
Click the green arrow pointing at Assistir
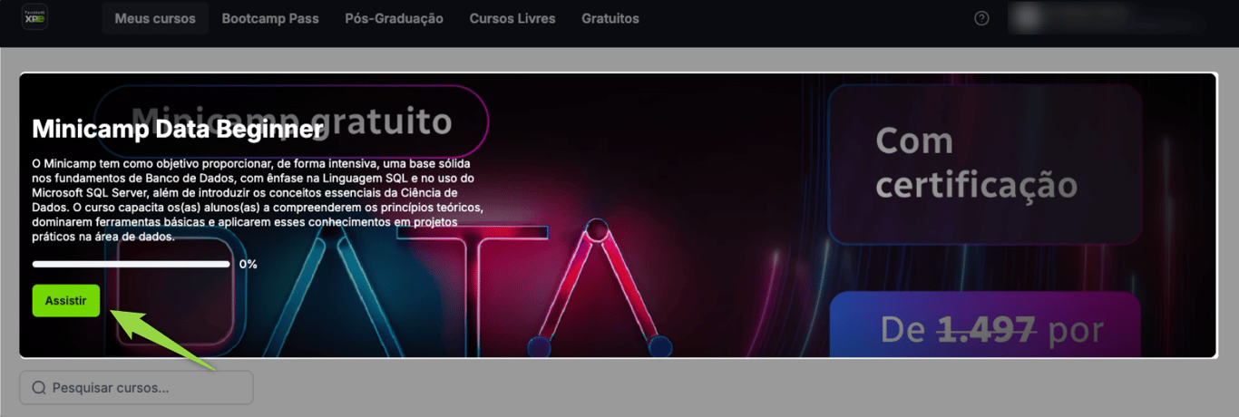pos(163,339)
